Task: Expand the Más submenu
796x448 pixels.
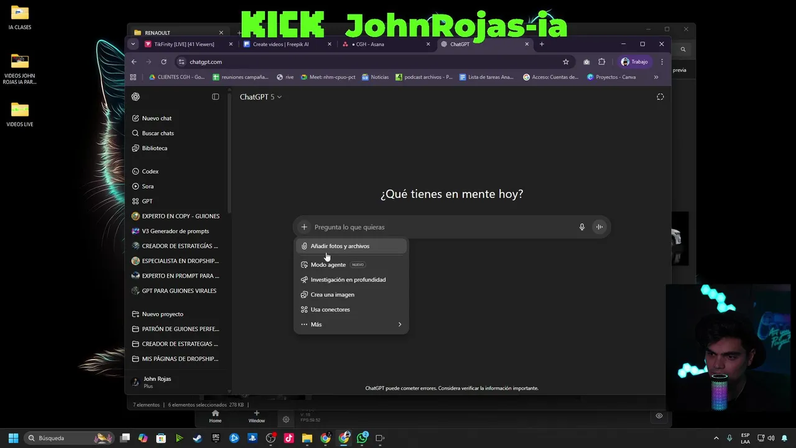Action: 351,324
